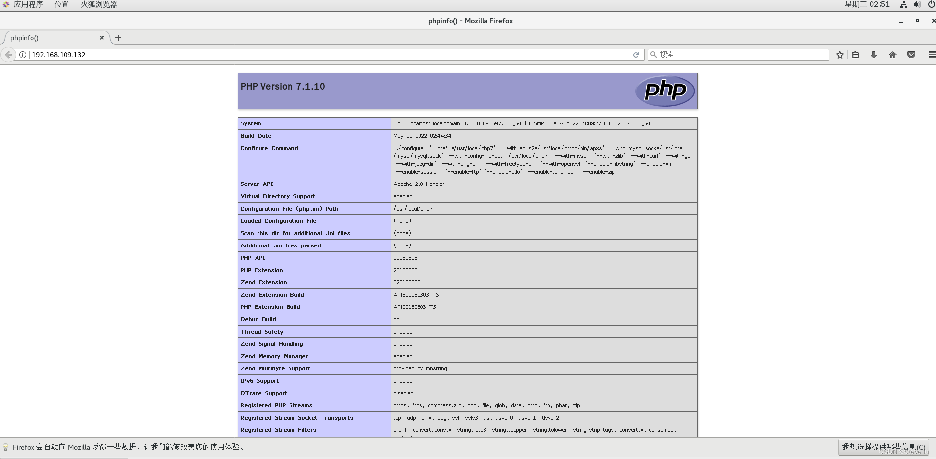Click the PHP logo image
The height and width of the screenshot is (459, 936).
pos(665,91)
